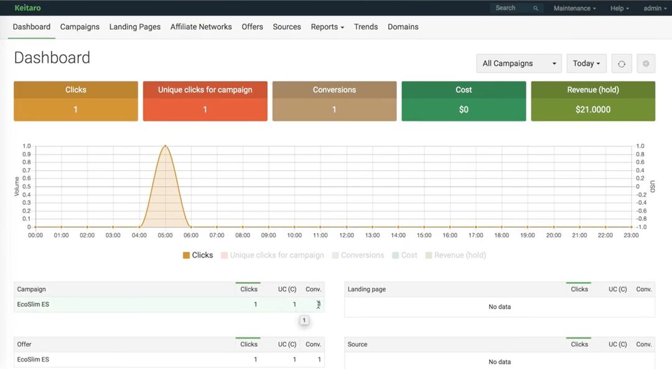Open the All Campaigns dropdown

(519, 63)
